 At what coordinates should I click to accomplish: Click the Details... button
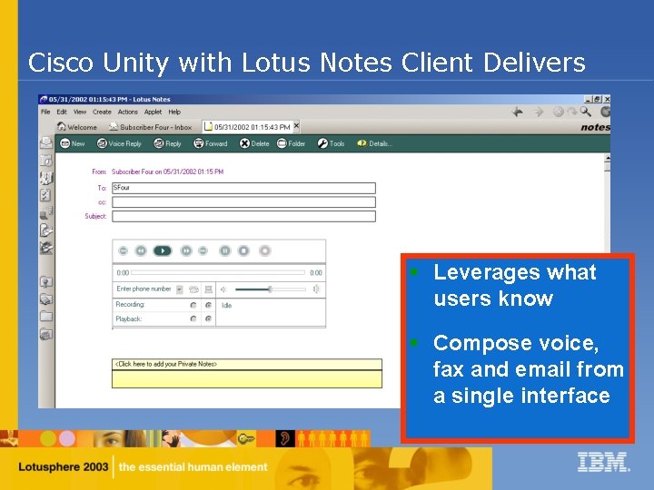374,143
